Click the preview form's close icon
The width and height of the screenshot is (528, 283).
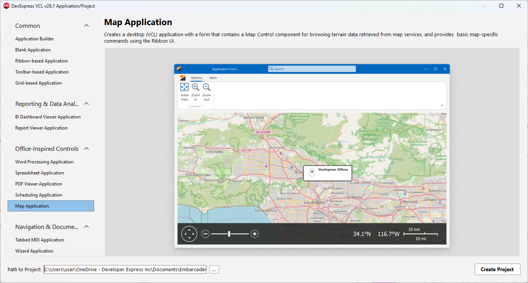point(445,69)
